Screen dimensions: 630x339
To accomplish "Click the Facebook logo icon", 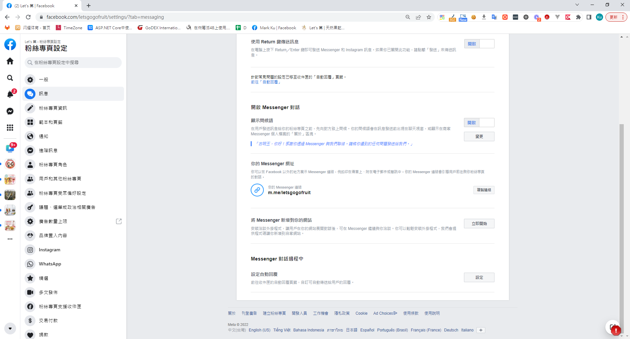I will click(10, 44).
